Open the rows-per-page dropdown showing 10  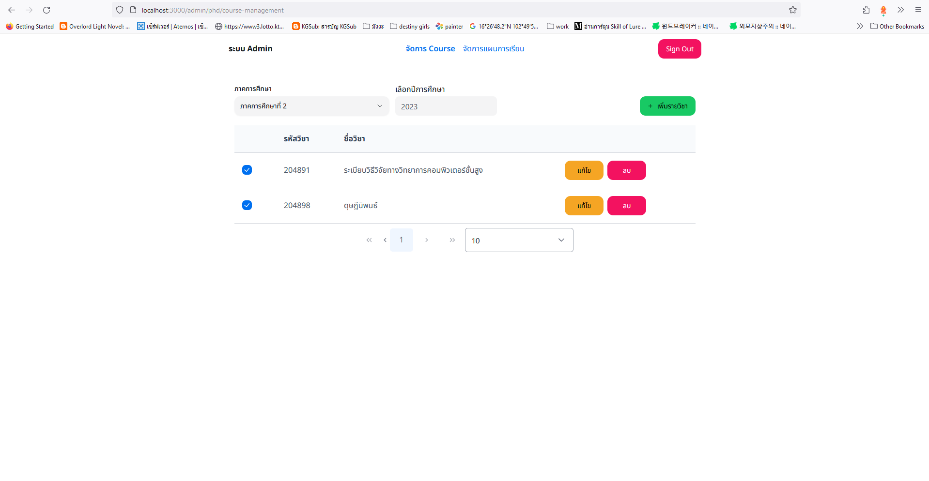pos(519,240)
